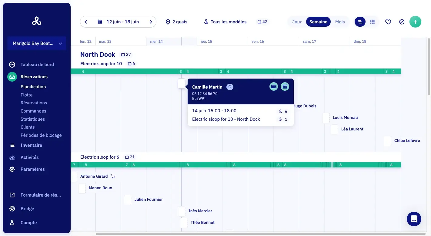Screen dimensions: 431x236
Task: Switch to grid view toggle
Action: click(x=373, y=22)
